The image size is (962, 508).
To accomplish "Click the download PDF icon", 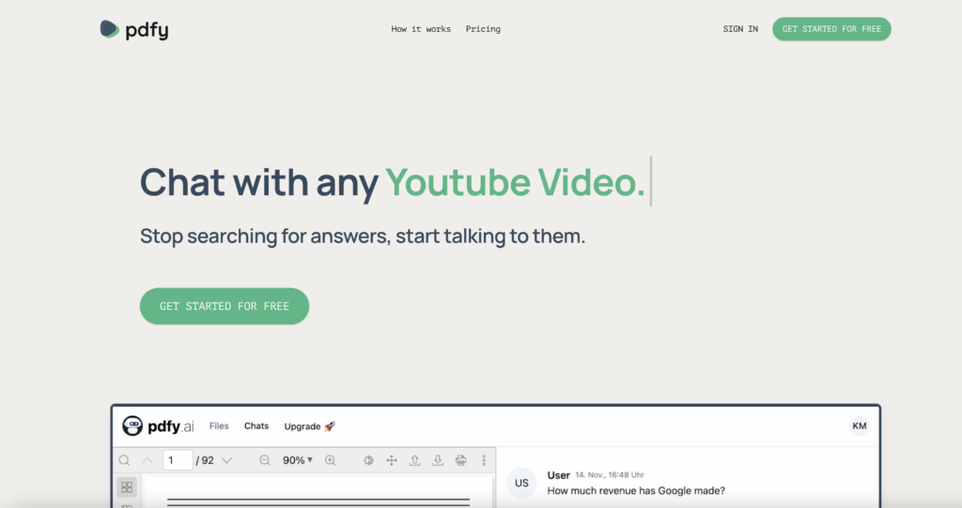I will (x=438, y=460).
